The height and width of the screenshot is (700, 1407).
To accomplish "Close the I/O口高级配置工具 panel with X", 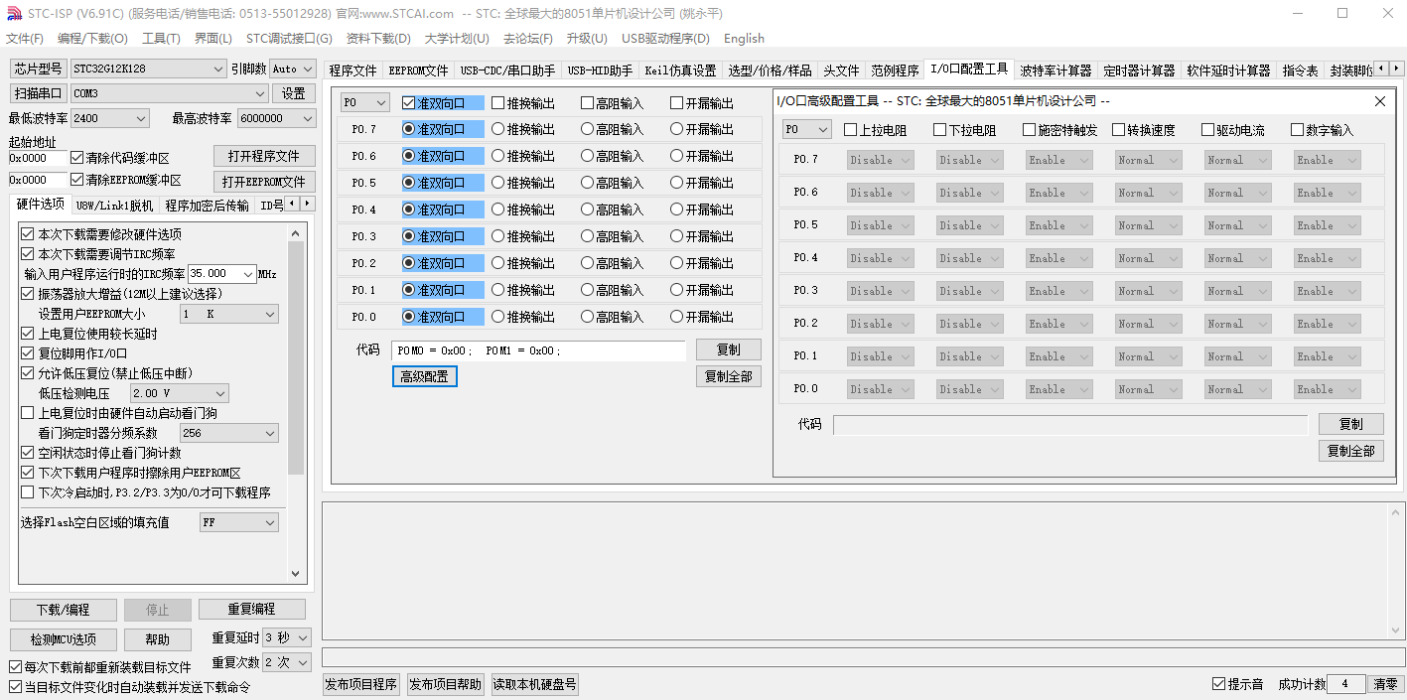I will [1379, 101].
